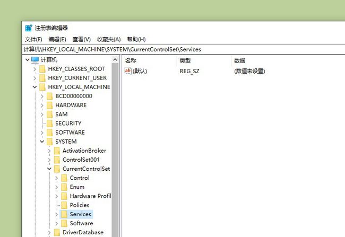The height and width of the screenshot is (237, 345).
Task: Expand the Software key under CurrentControlSet
Action: click(x=57, y=223)
